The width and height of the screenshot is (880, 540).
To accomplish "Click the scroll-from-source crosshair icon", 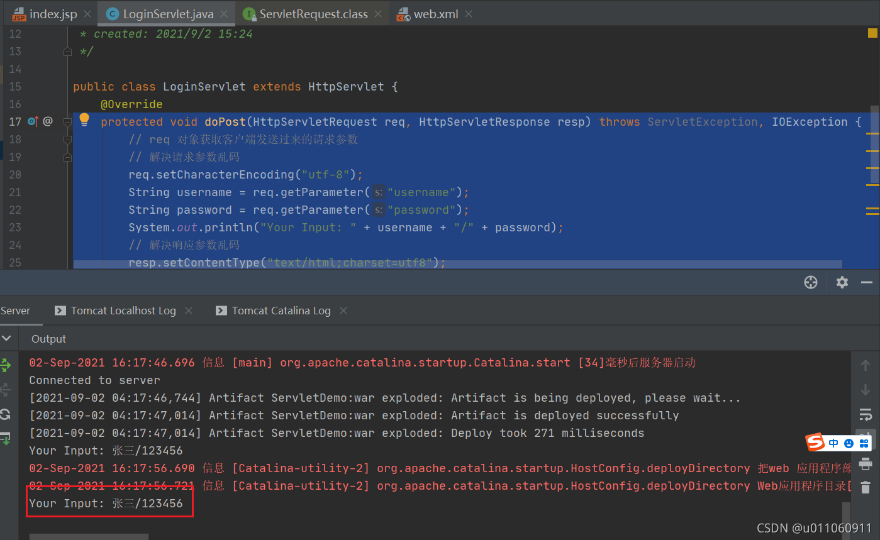I will click(x=811, y=282).
